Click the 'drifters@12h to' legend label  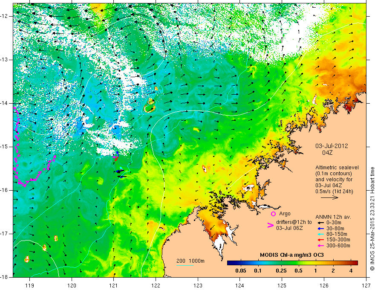pyautogui.click(x=294, y=222)
